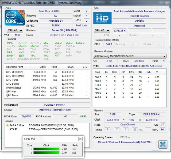Click the SLBUK SSPEC field
This screenshot has height=159, width=171.
(x=56, y=26)
